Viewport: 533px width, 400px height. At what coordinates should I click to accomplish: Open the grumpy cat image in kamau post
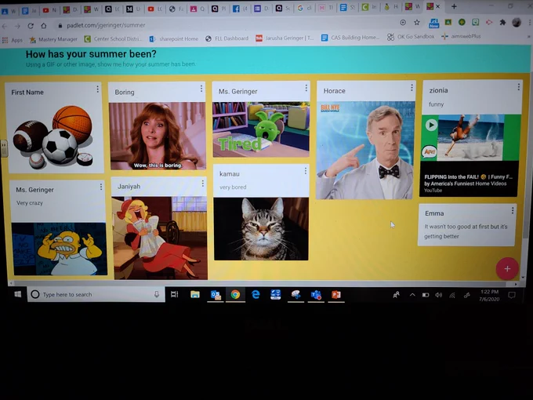[261, 228]
